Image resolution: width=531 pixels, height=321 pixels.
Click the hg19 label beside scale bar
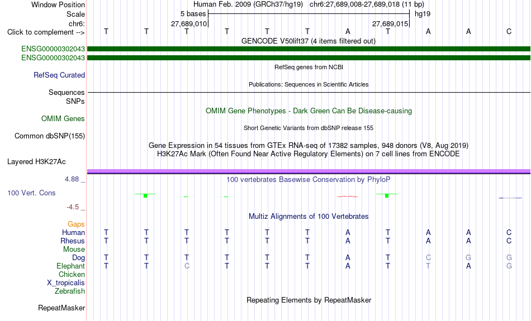click(x=423, y=14)
